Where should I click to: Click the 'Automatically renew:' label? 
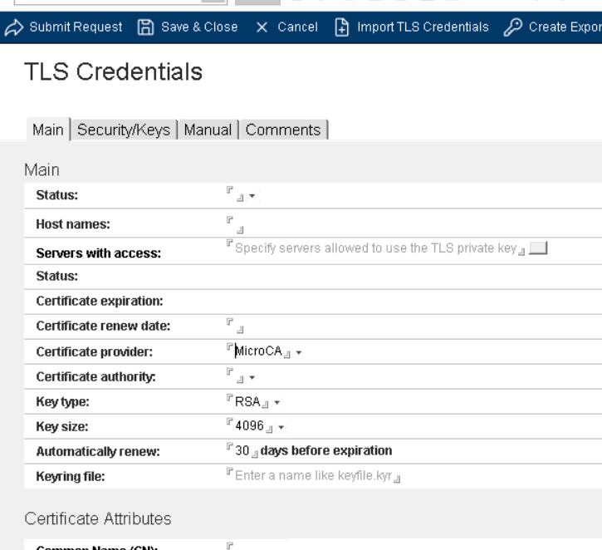(98, 451)
